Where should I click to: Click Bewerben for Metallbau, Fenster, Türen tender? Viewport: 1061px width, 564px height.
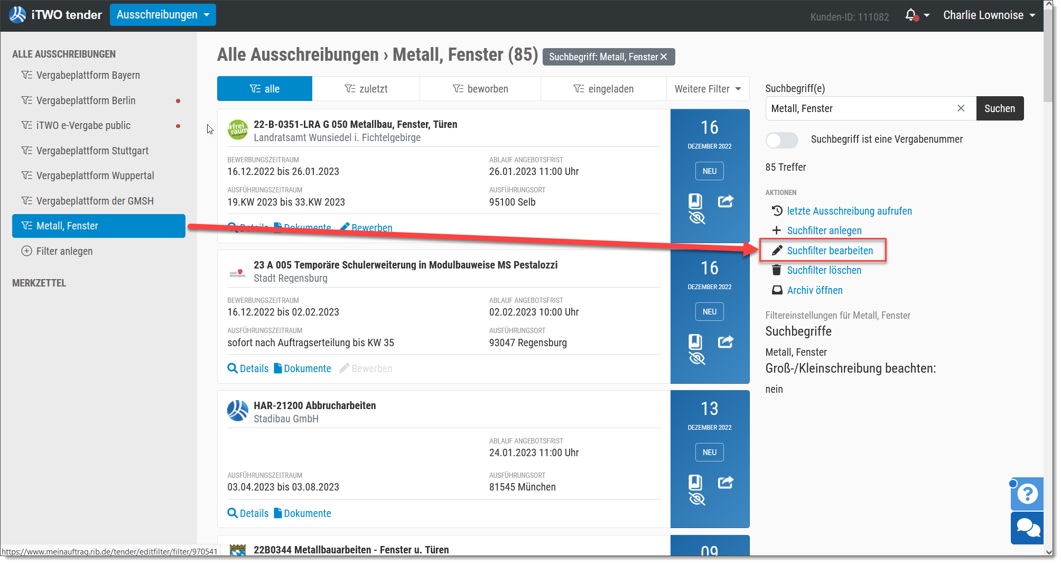pos(366,228)
